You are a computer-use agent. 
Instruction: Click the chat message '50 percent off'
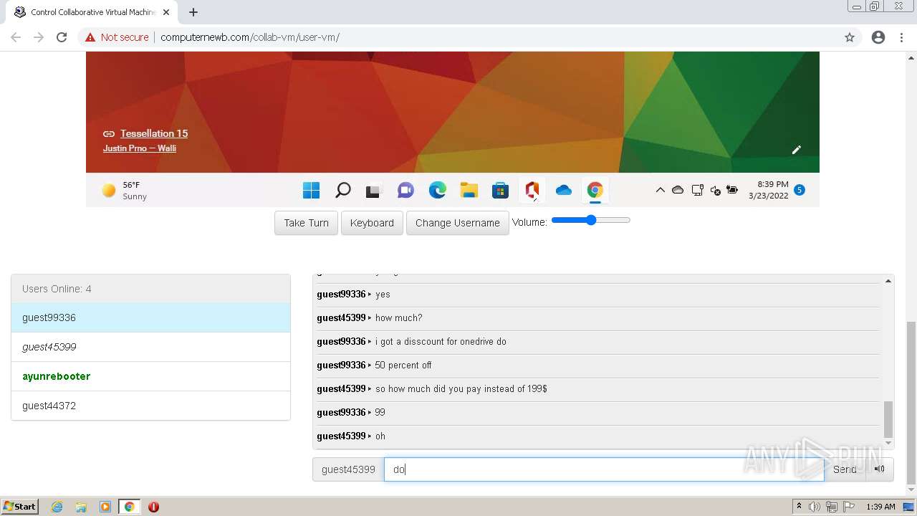click(x=403, y=365)
